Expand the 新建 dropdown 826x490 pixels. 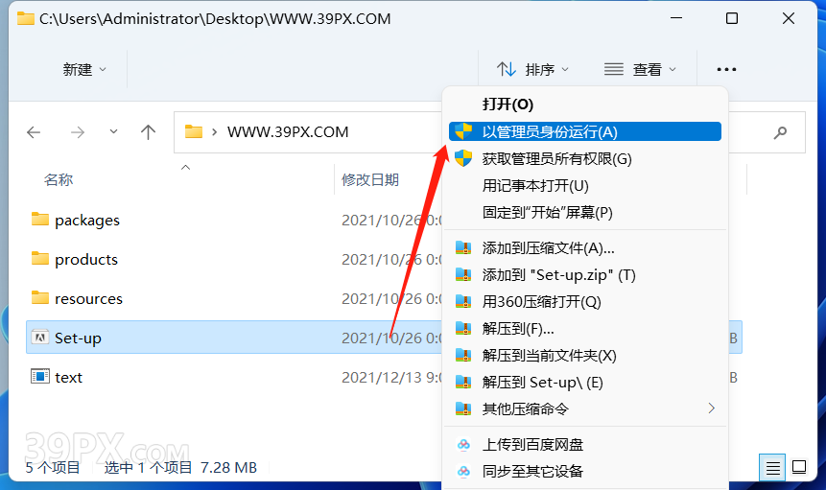coord(84,69)
